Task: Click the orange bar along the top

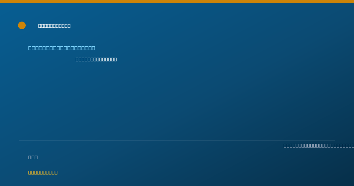Action: click(x=177, y=1)
